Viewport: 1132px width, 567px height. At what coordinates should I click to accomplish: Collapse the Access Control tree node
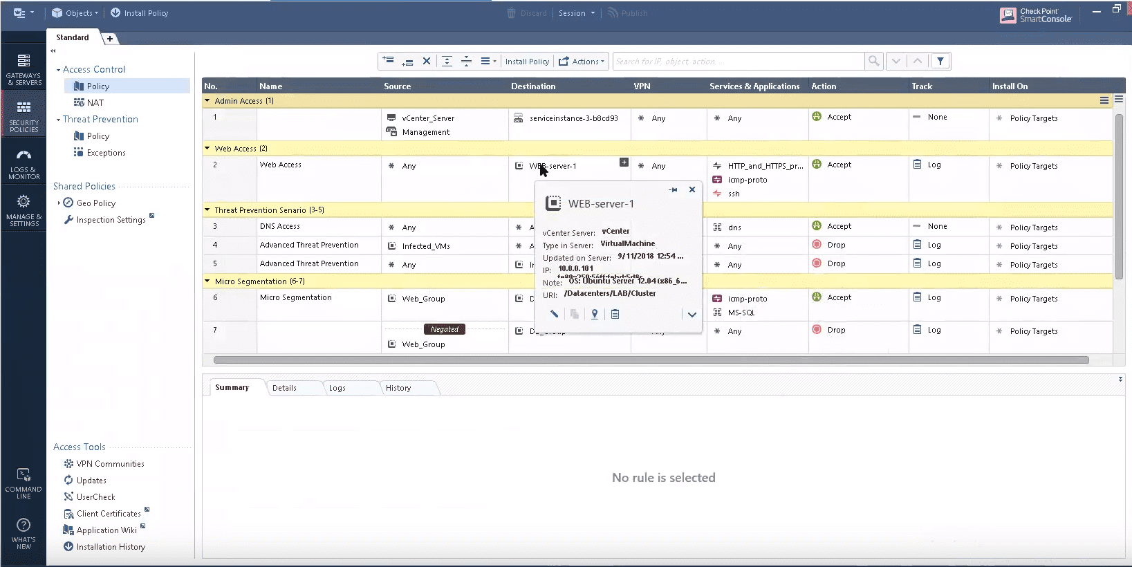[x=58, y=70]
